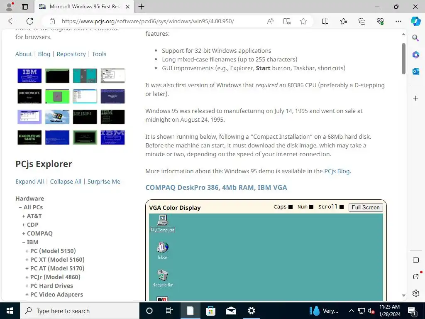425x319 pixels.
Task: Open Edge Settings and more menu
Action: 398,21
